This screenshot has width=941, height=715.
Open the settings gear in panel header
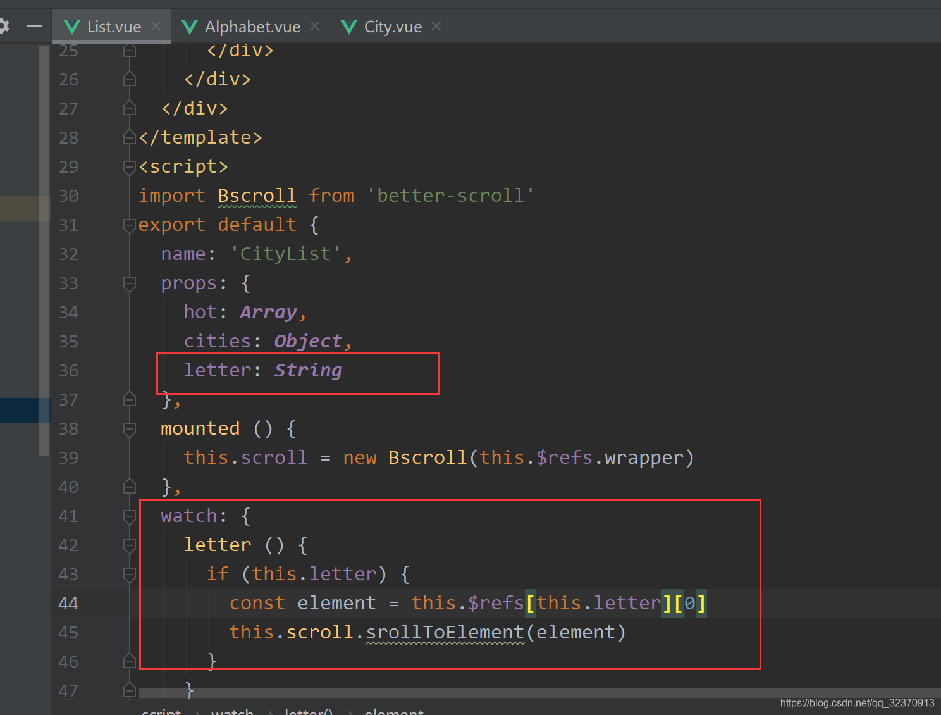(x=4, y=26)
